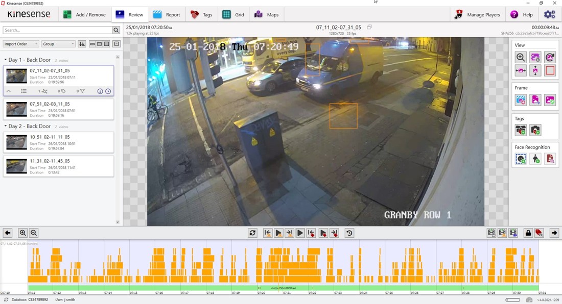Click the video search field
This screenshot has height=304, width=562.
click(x=57, y=30)
